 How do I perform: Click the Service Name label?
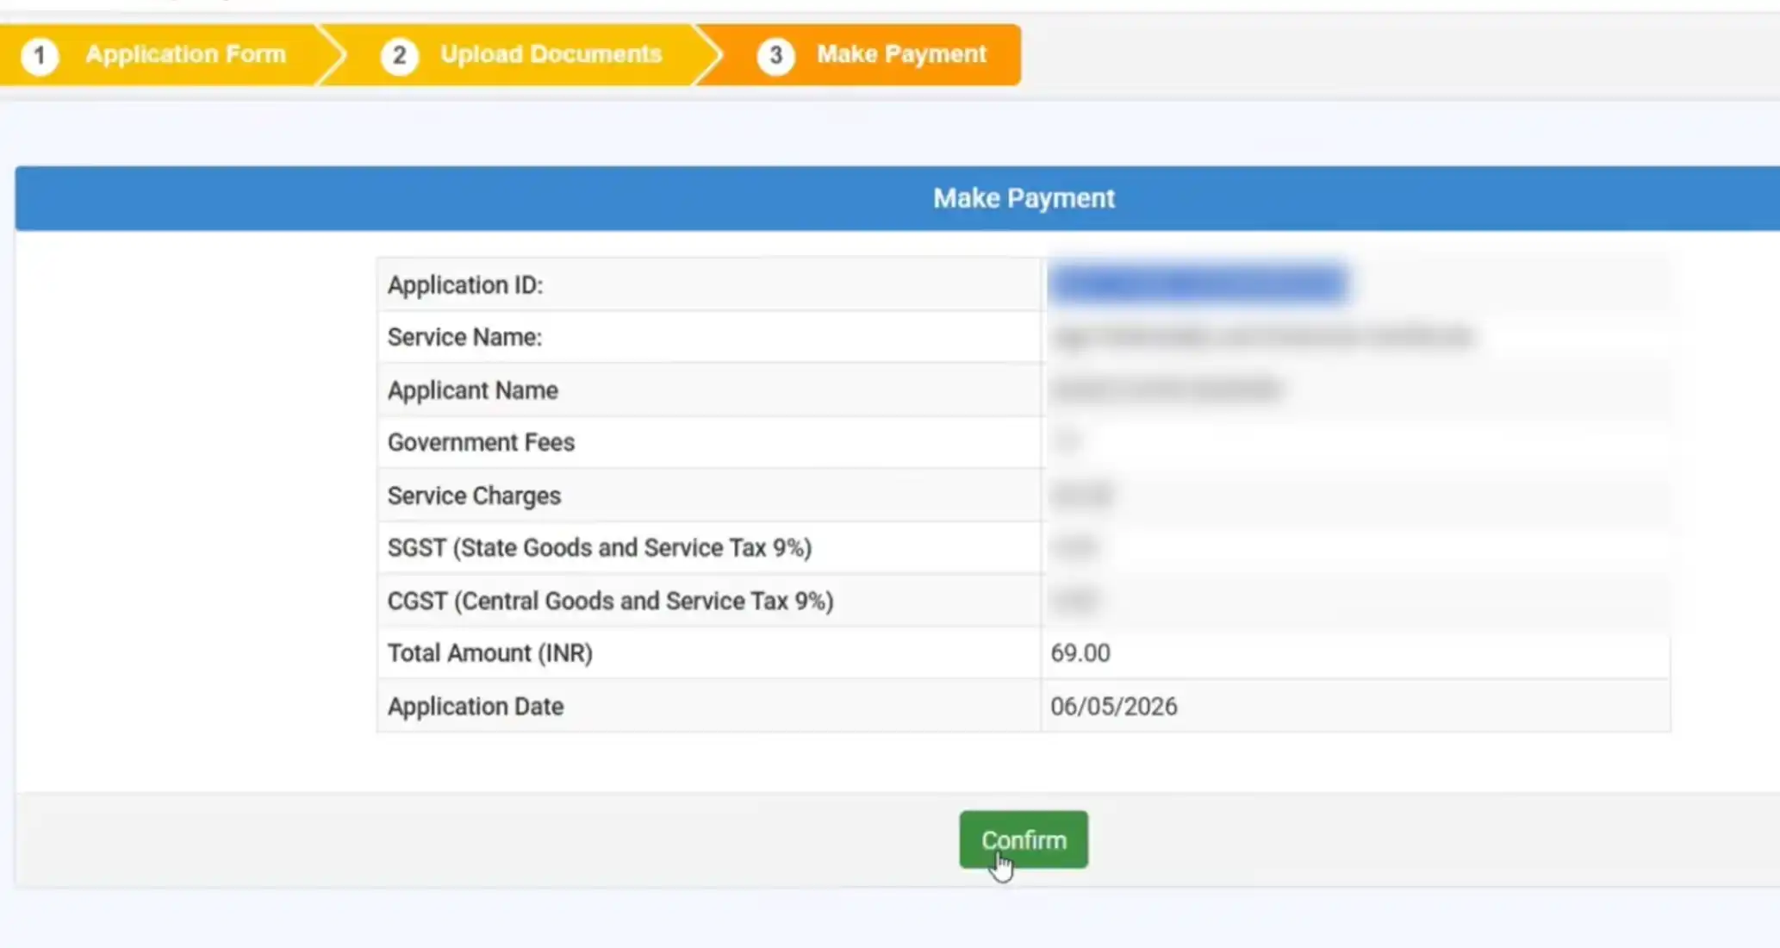tap(464, 338)
